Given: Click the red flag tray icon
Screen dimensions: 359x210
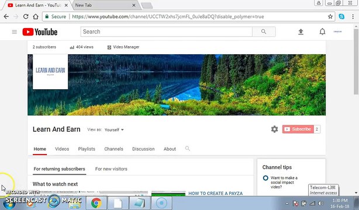Looking at the screenshot, I should click(x=296, y=203).
